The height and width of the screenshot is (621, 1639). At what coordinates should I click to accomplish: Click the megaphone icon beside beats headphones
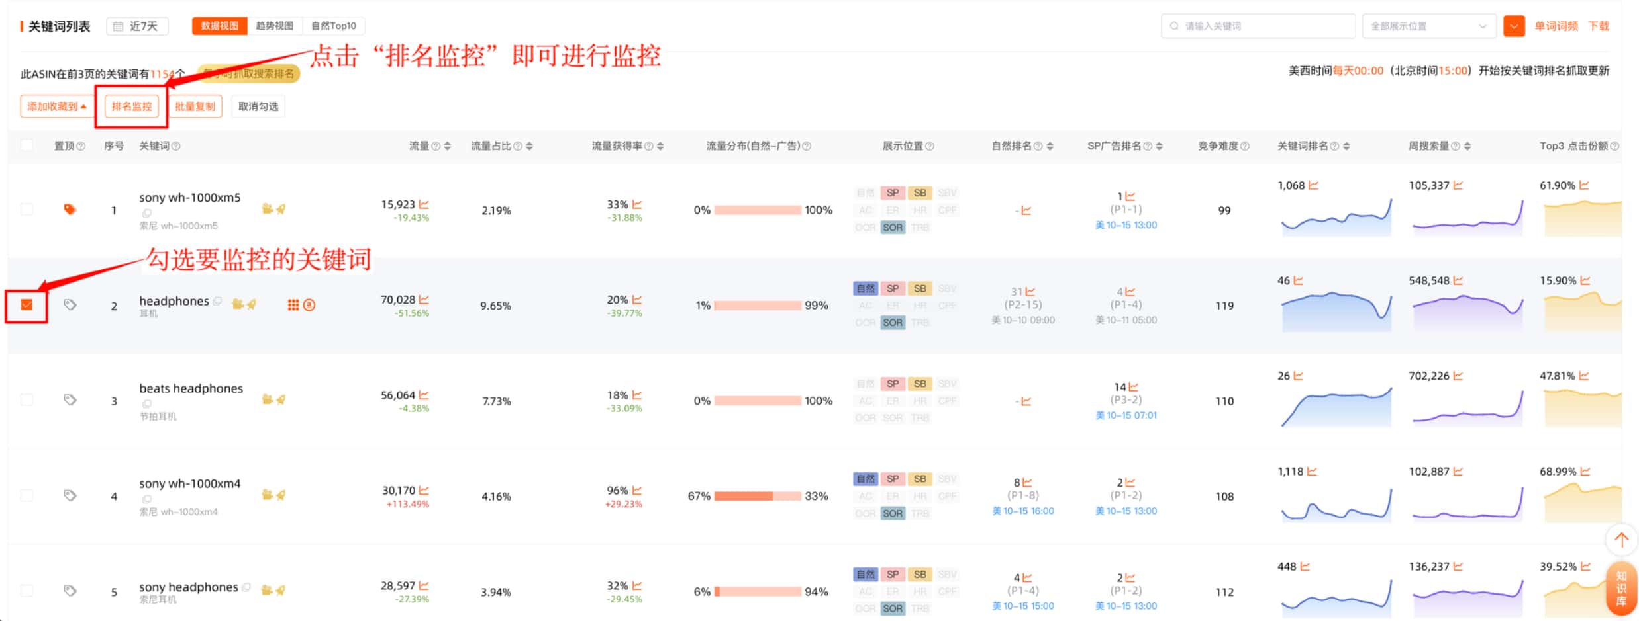(x=280, y=399)
